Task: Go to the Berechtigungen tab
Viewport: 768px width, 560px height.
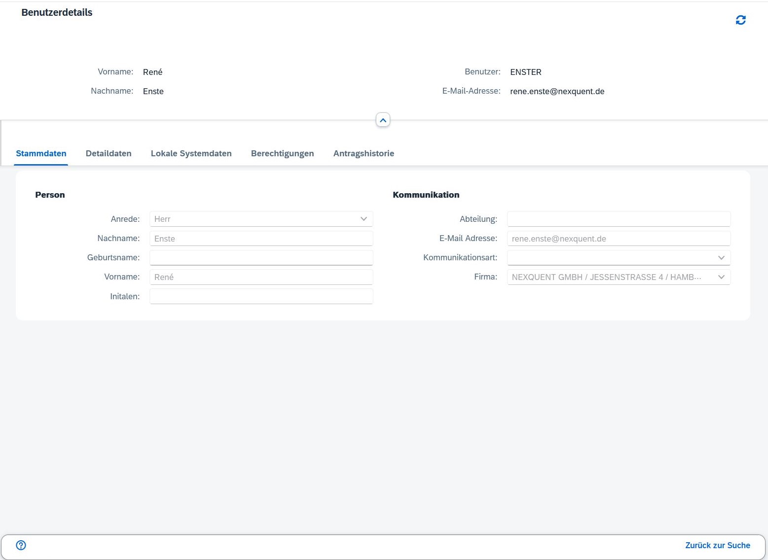Action: [x=282, y=153]
